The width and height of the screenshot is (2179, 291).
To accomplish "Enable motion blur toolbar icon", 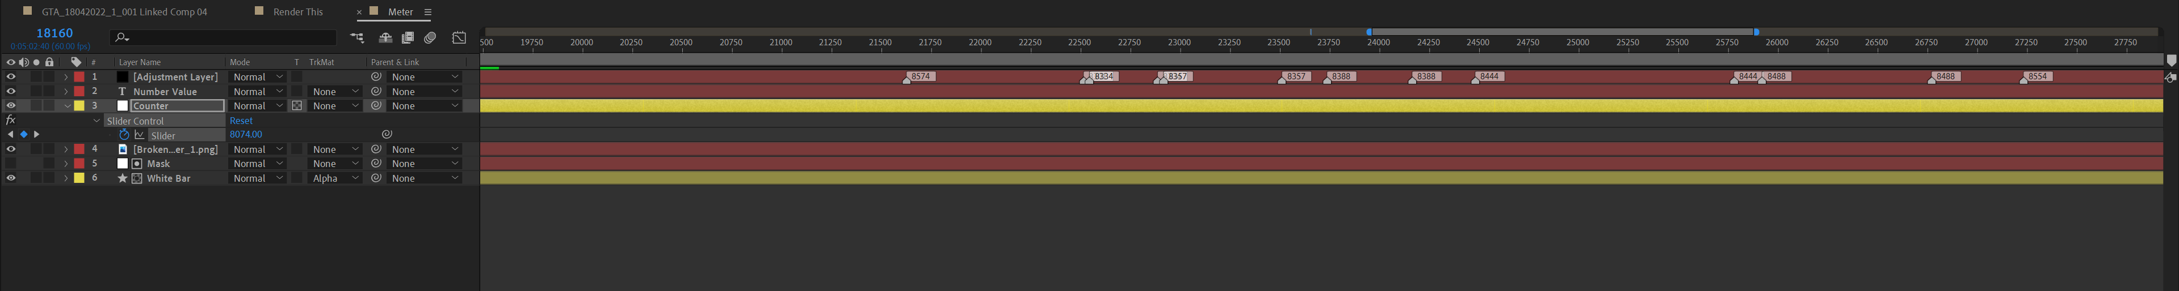I will 431,37.
